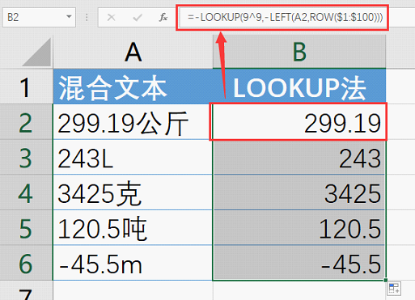Open the Name Box dropdown arrow
Image resolution: width=415 pixels, height=300 pixels.
(69, 17)
